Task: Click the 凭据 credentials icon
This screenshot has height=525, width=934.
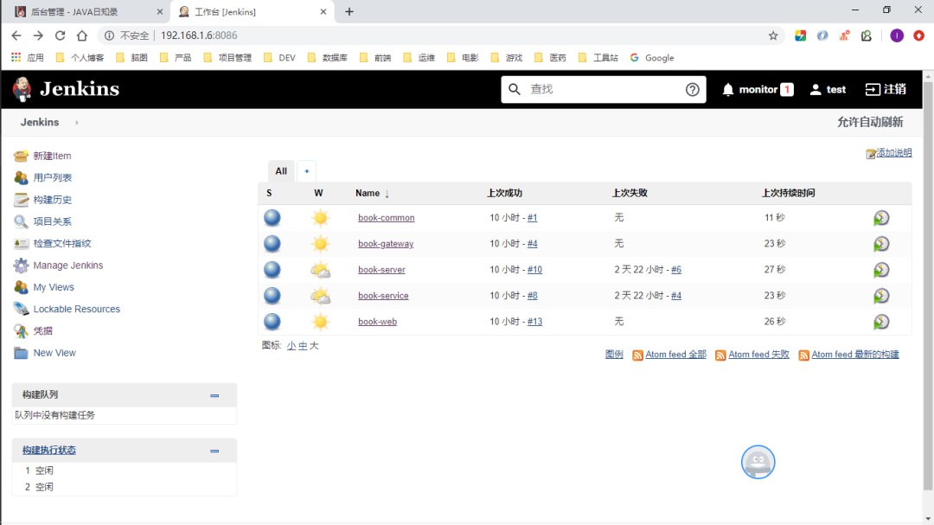Action: (x=21, y=330)
